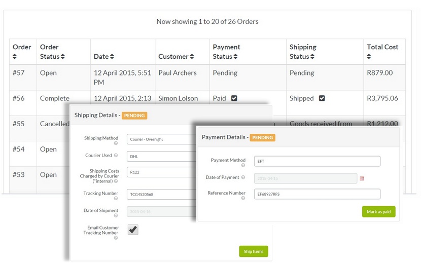The image size is (421, 263).
Task: Click the Mark as paid button
Action: [x=378, y=211]
